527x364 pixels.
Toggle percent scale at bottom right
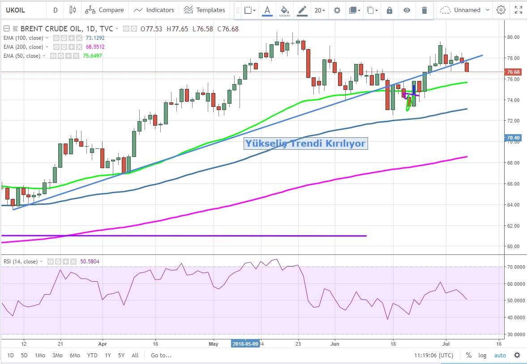468,355
